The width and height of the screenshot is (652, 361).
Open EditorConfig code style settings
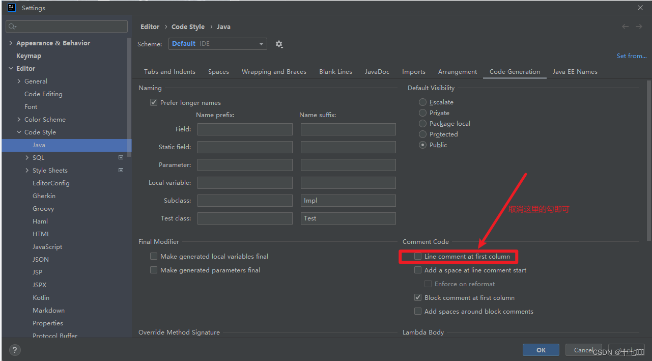(51, 183)
